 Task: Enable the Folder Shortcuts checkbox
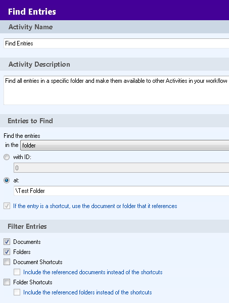[x=7, y=282]
